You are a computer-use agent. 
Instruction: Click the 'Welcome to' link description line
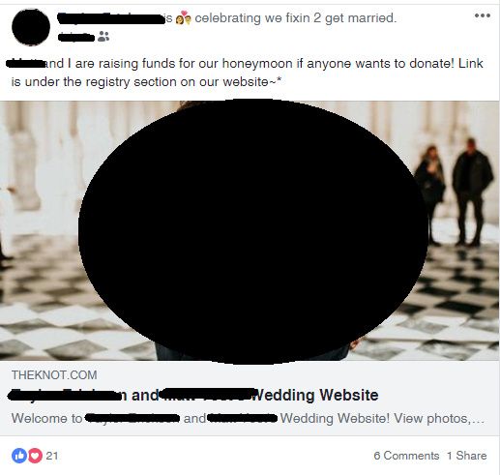(x=248, y=418)
